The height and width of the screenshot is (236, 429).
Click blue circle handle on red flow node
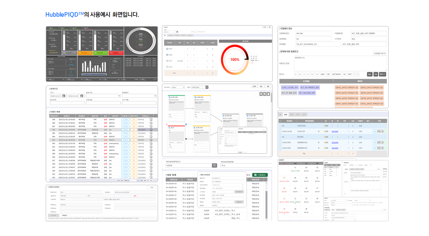[x=186, y=124]
